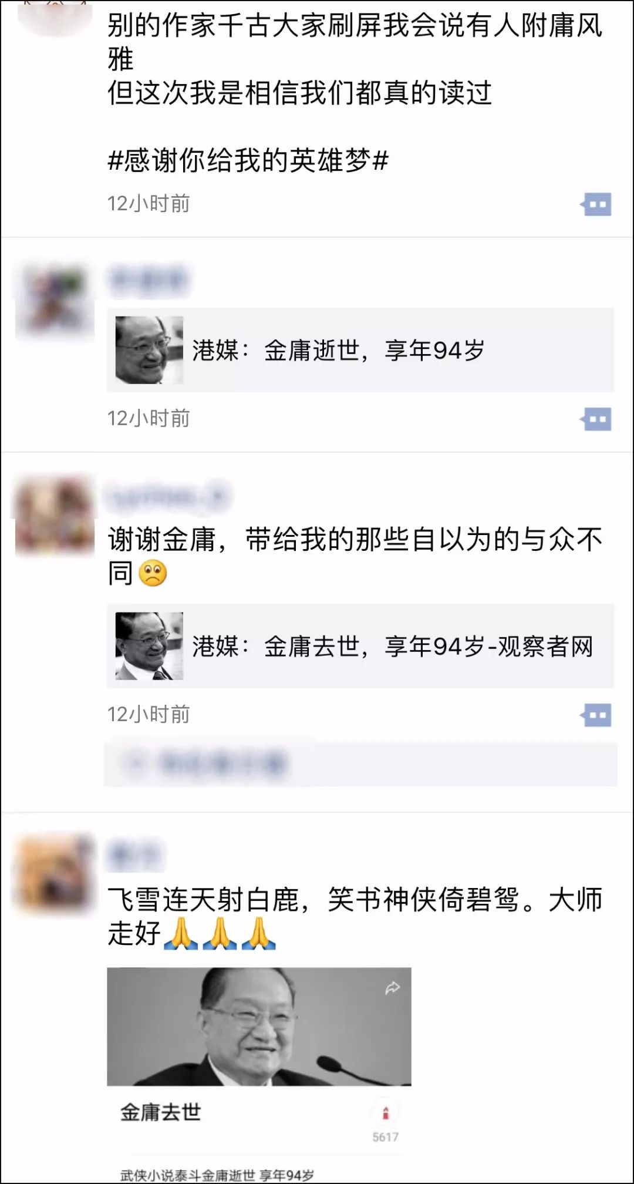Open blurred username above 金庸逝世 link
This screenshot has height=1184, width=634.
(x=147, y=280)
